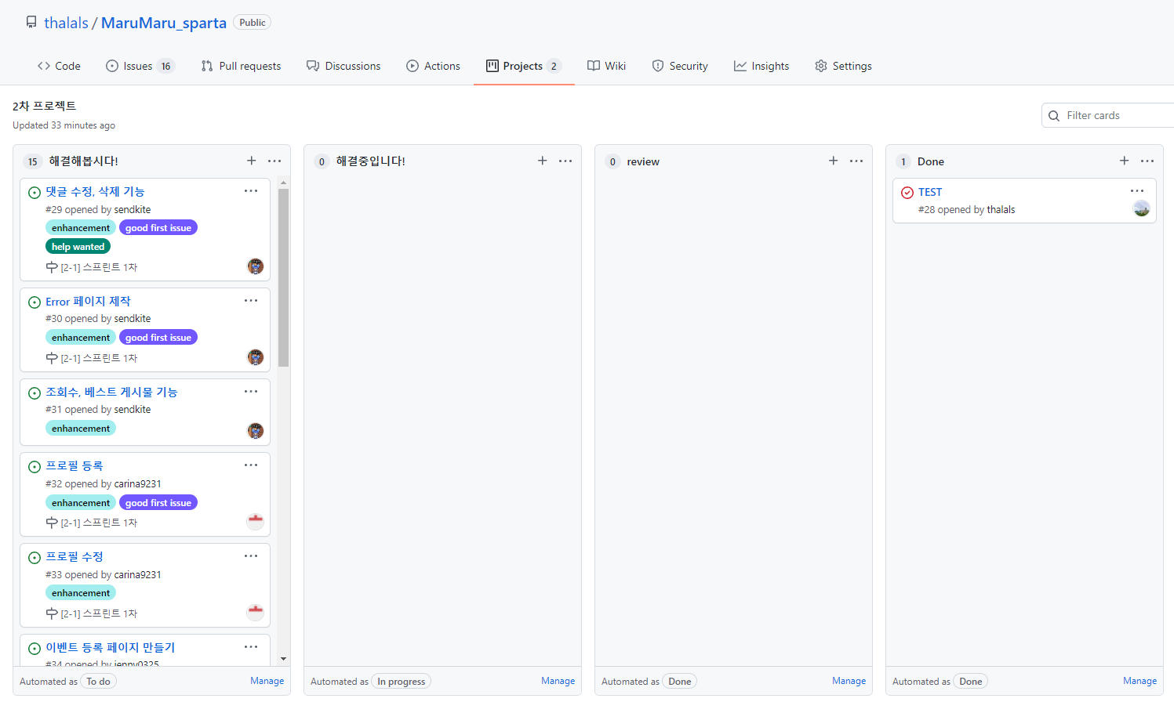Click Manage in the Done column
This screenshot has height=702, width=1174.
1139,681
